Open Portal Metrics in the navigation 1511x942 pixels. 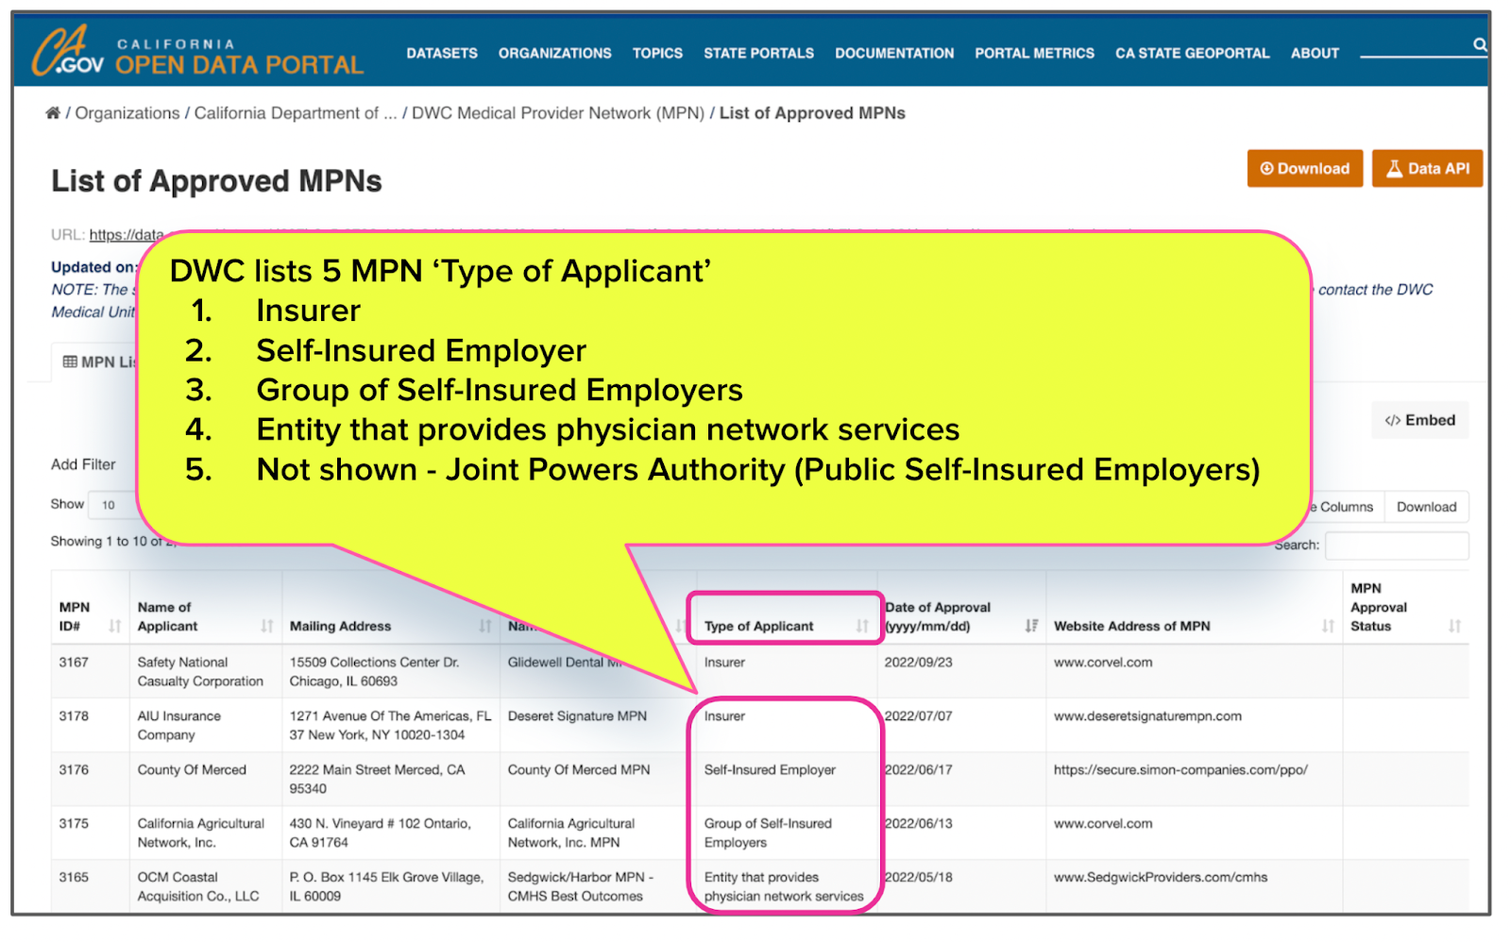(1034, 54)
